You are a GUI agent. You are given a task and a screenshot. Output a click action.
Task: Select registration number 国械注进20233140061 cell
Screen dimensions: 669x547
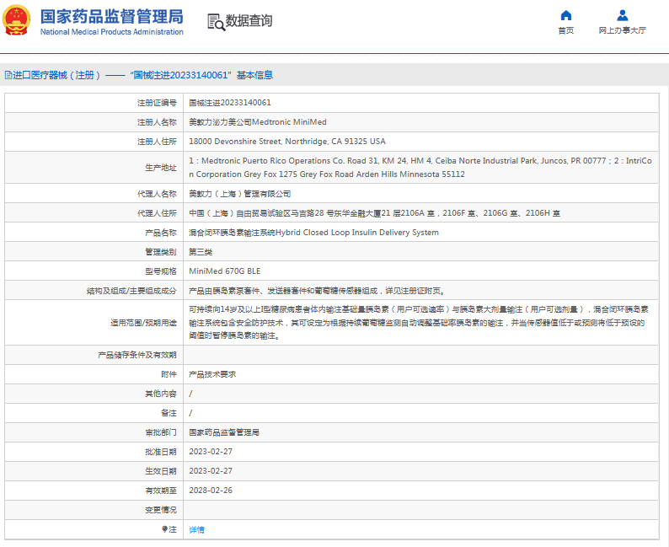pyautogui.click(x=420, y=103)
